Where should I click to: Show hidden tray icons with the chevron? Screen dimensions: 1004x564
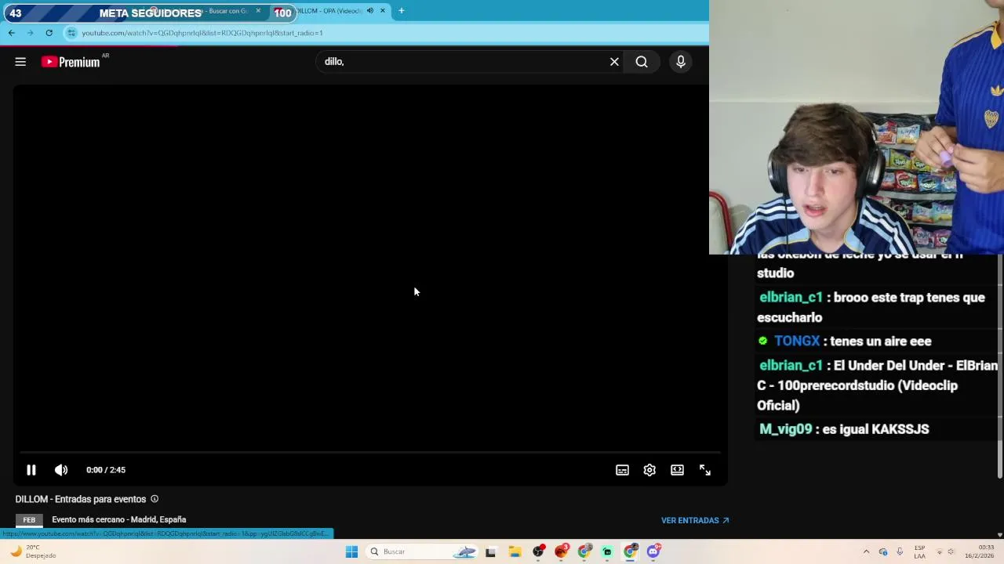(x=866, y=551)
